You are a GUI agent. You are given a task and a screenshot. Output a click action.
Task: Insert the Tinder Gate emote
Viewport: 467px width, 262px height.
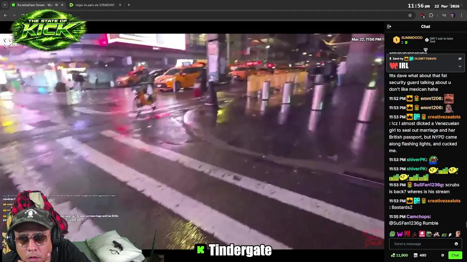[x=422, y=234]
